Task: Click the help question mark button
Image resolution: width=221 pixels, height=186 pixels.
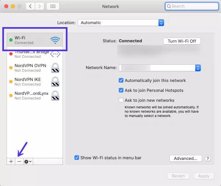Action: [x=208, y=159]
